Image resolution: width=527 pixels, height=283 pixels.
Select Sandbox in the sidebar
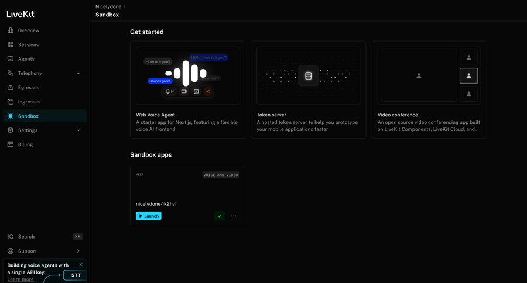(x=45, y=116)
